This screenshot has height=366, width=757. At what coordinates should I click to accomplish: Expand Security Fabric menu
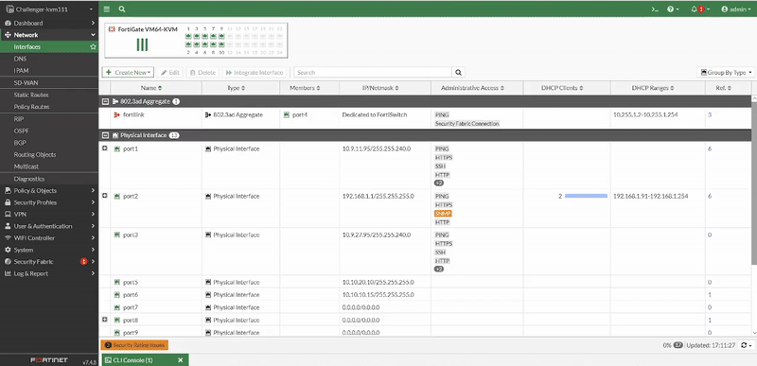pyautogui.click(x=49, y=261)
